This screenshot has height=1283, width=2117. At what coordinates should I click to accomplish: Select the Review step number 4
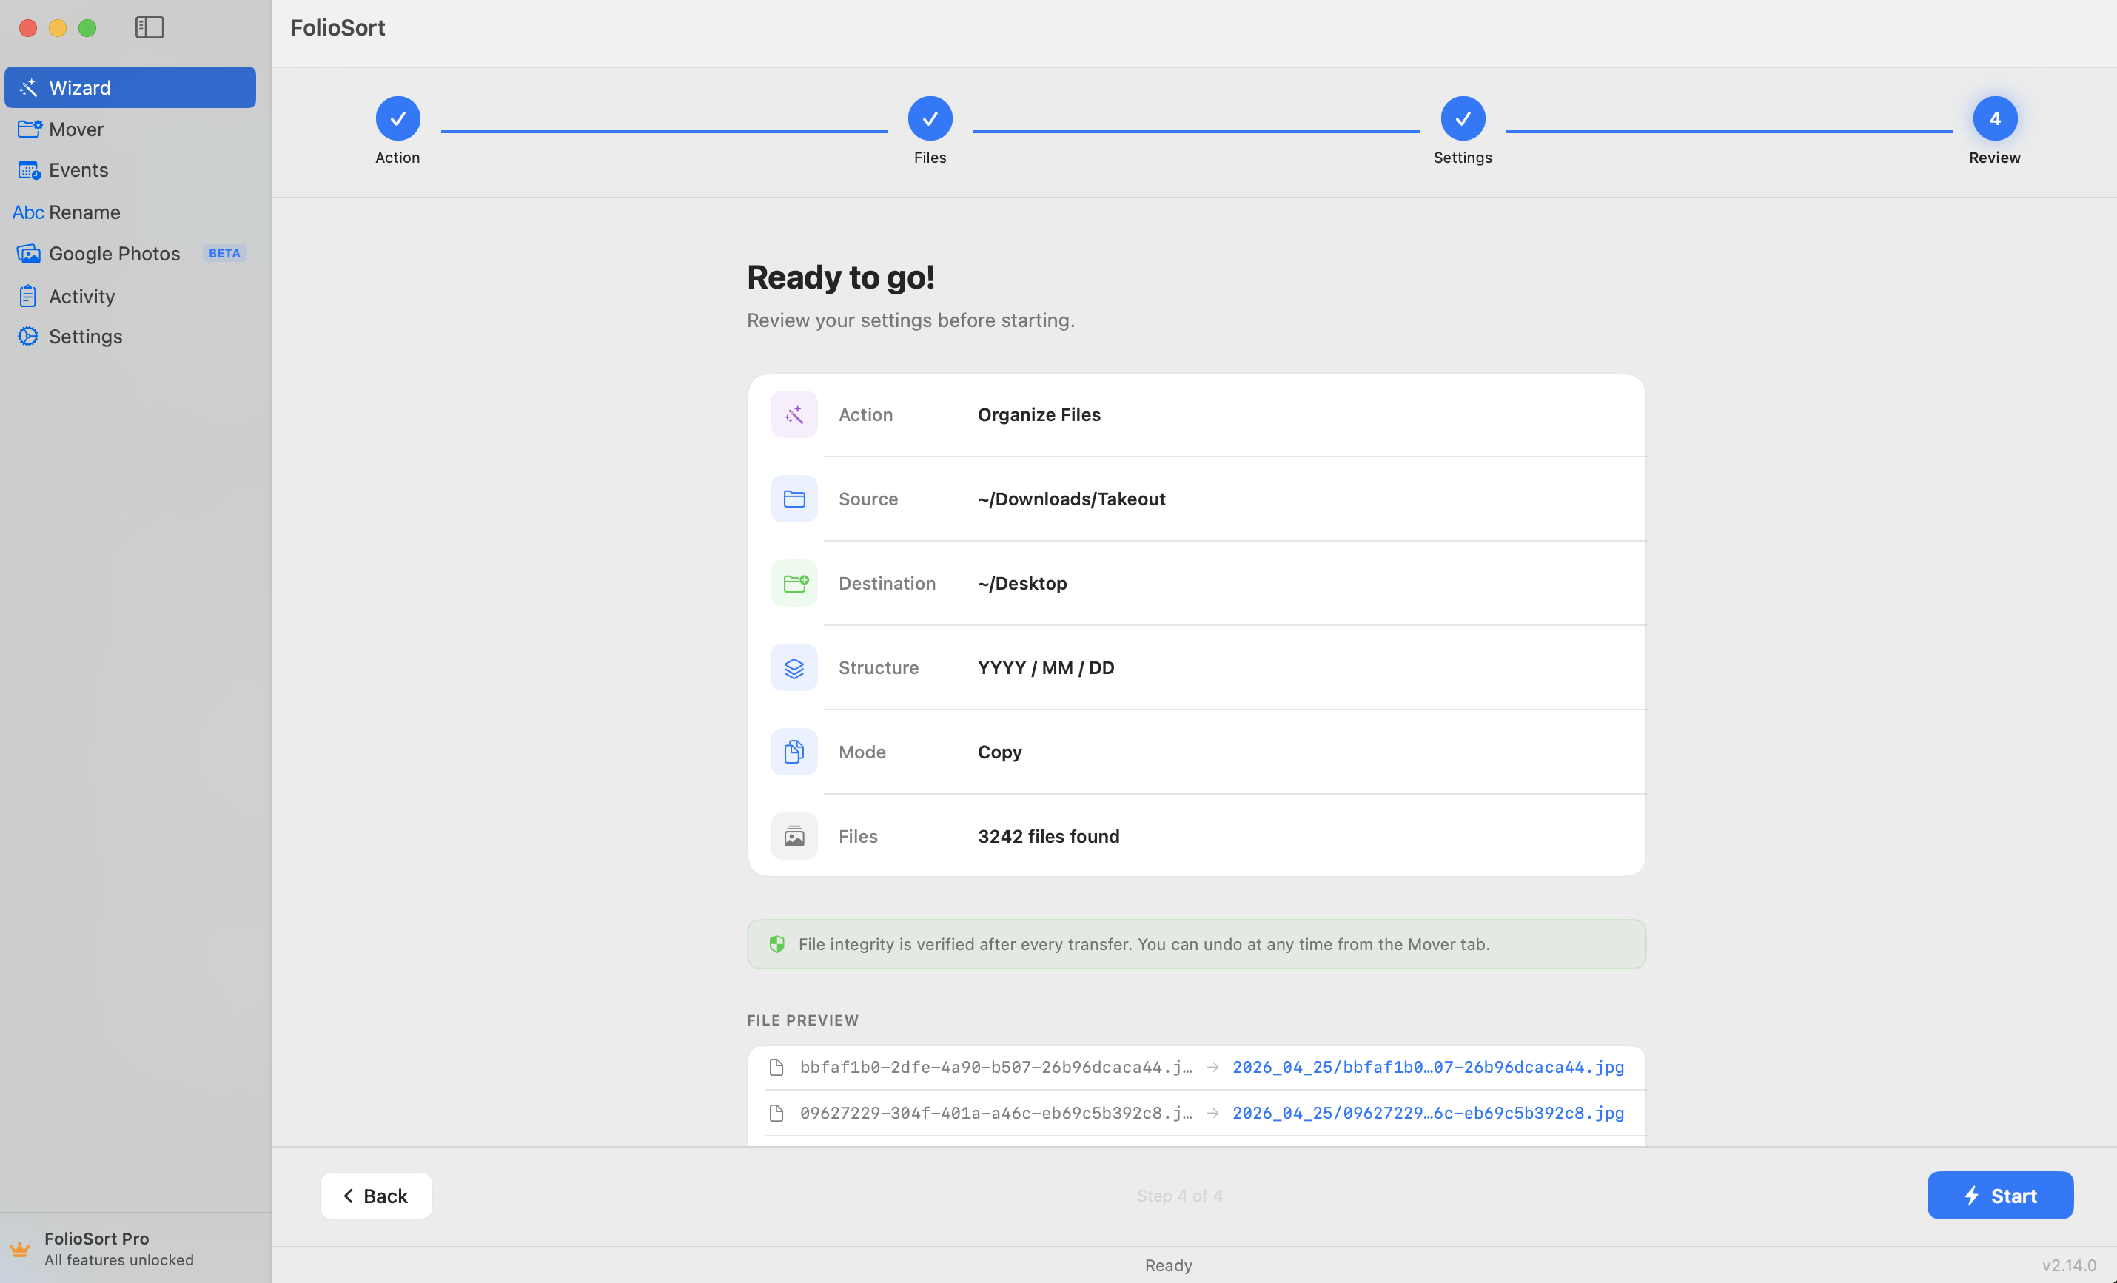click(1994, 118)
